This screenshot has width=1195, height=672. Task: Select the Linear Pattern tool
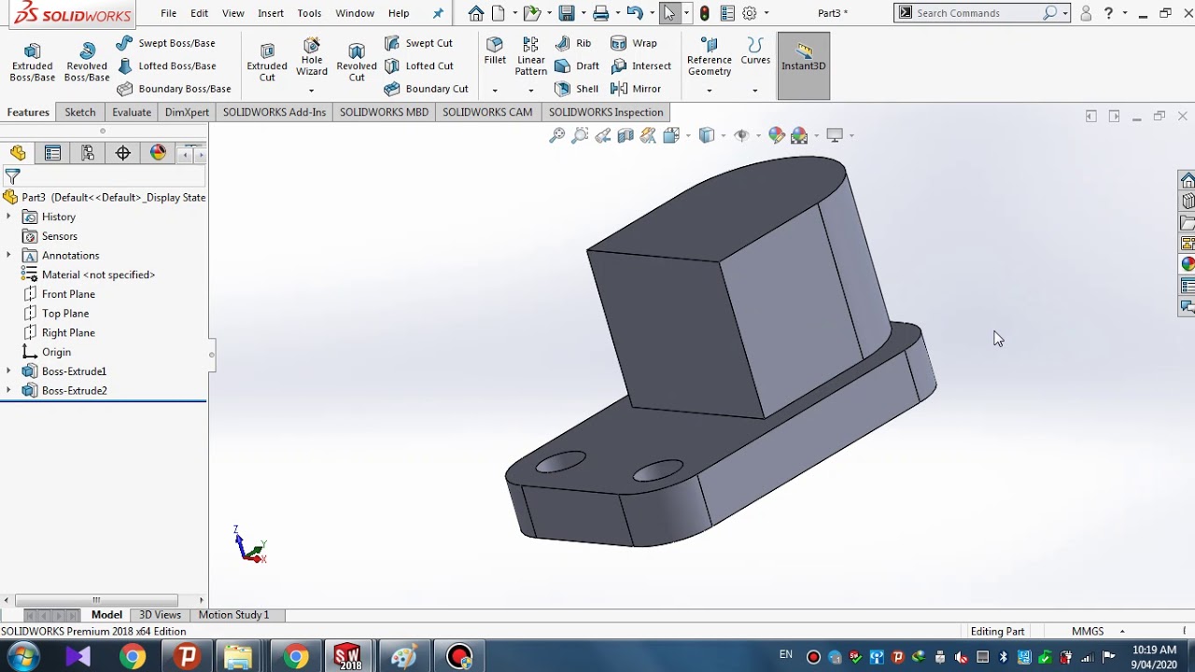tap(531, 57)
